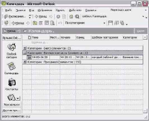The image size is (149, 121).
Task: Click the Расписания toolbar button
Action: [15, 17]
